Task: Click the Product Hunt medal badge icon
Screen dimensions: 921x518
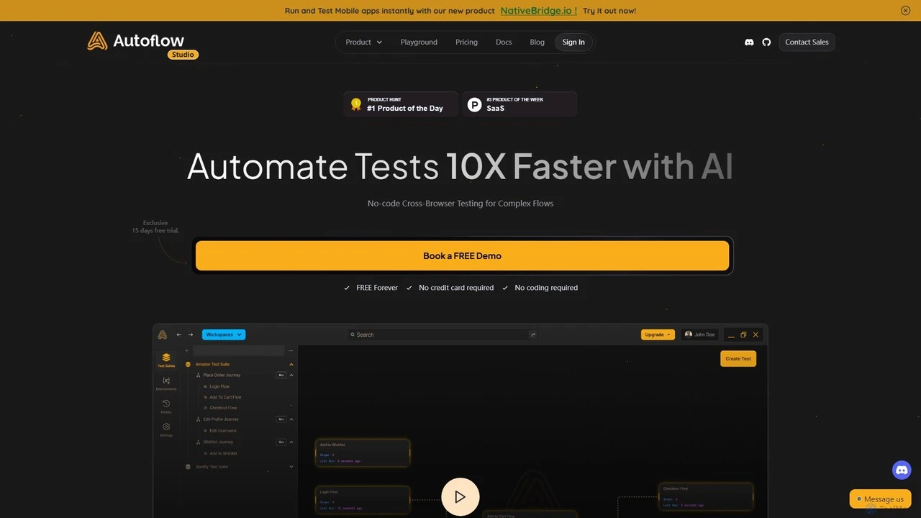Action: [355, 104]
